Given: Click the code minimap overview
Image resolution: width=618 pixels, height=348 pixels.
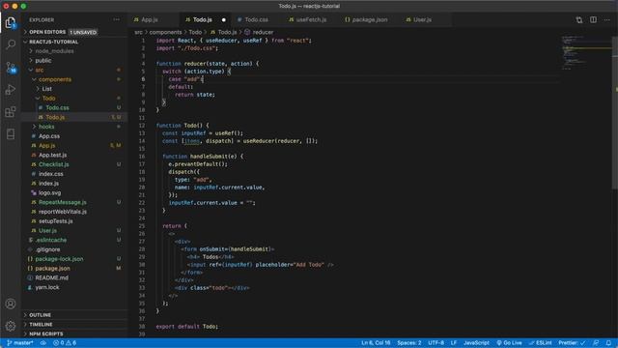Looking at the screenshot, I should coord(586,52).
